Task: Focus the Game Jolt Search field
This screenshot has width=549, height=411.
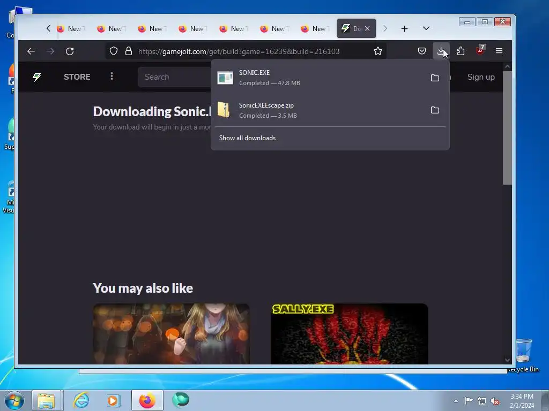Action: pyautogui.click(x=174, y=77)
